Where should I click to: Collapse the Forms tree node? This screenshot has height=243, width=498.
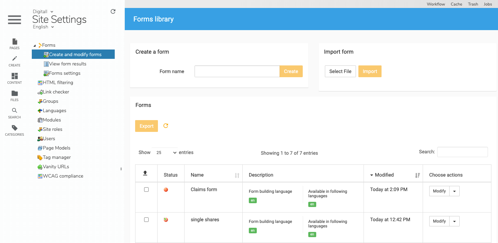(35, 46)
